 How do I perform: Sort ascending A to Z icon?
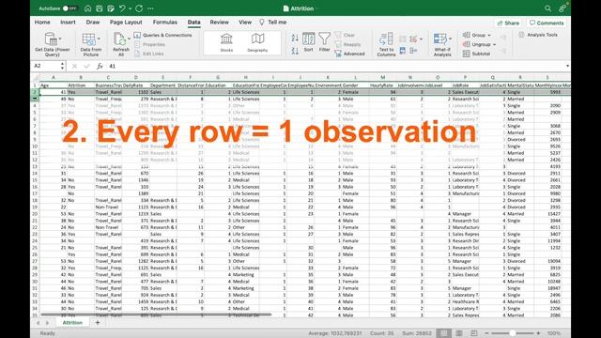[x=295, y=38]
